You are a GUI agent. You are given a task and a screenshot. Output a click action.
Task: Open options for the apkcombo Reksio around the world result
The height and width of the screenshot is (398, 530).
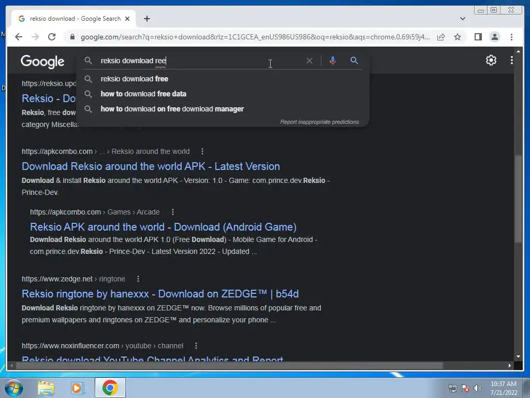click(202, 151)
